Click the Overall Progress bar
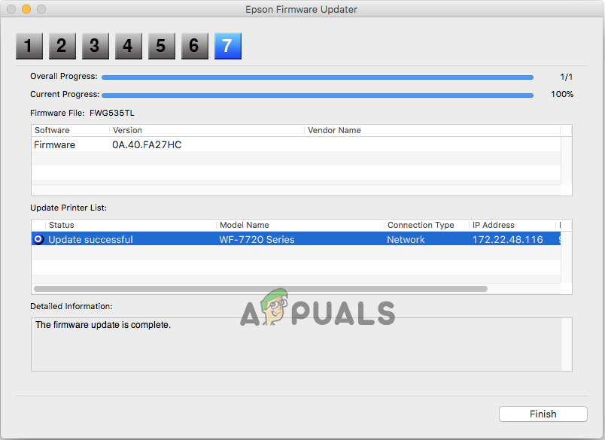Viewport: 605px width, 440px height. pyautogui.click(x=317, y=77)
